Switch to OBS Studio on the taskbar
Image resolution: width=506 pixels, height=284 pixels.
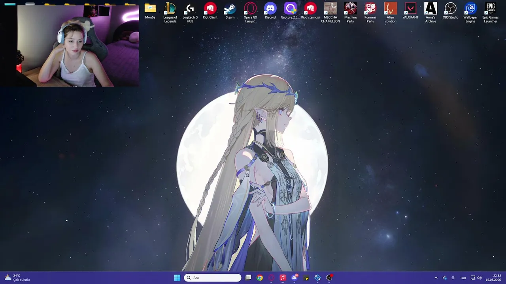coord(329,278)
